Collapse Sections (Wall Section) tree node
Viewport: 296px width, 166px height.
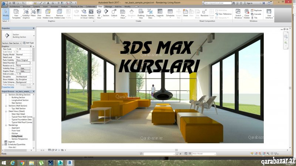click(6, 106)
